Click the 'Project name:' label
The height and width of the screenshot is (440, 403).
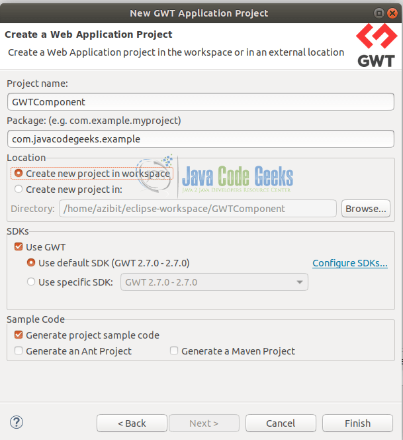[x=37, y=83]
